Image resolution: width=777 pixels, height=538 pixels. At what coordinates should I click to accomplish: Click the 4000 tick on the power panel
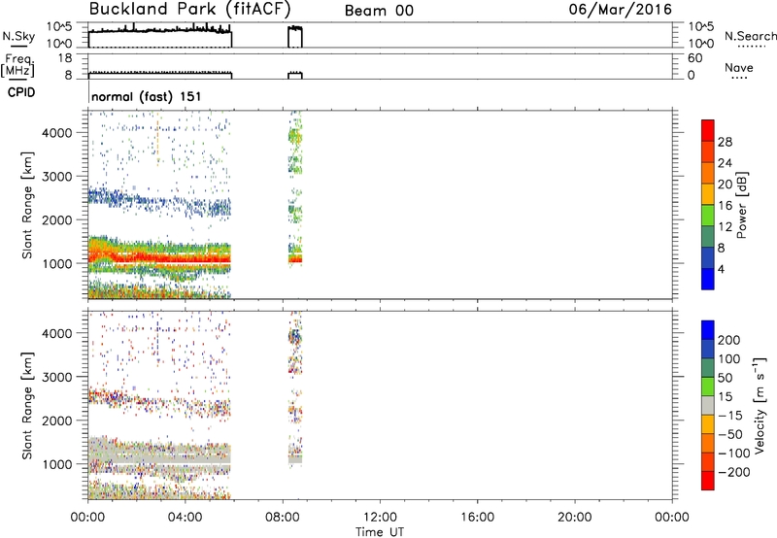[56, 133]
